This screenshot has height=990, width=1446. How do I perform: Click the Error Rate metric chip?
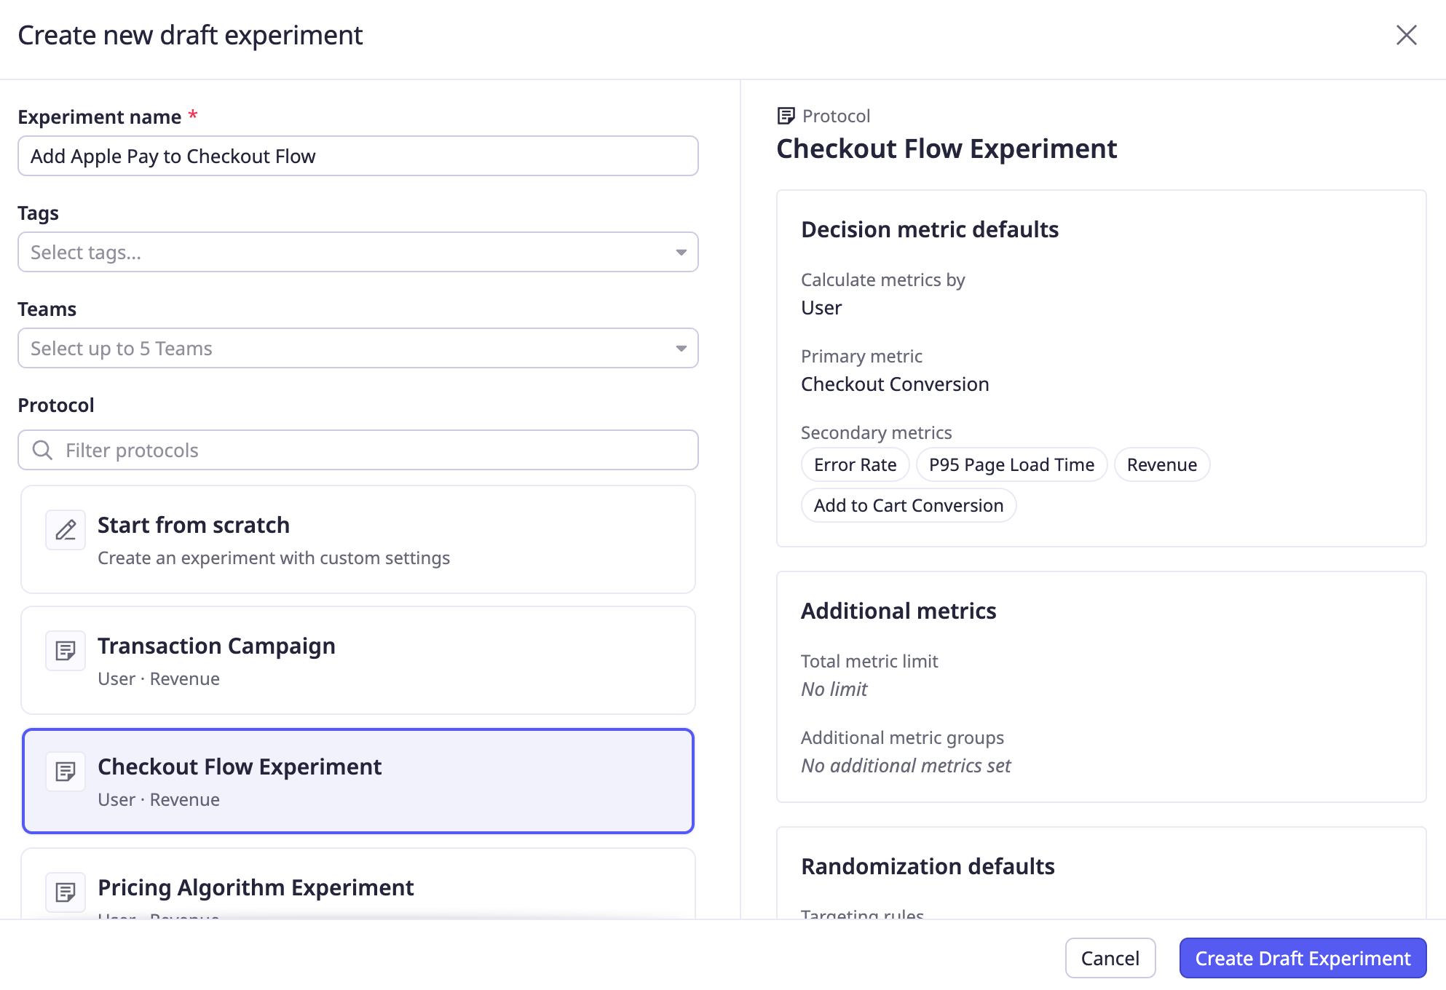pyautogui.click(x=856, y=464)
